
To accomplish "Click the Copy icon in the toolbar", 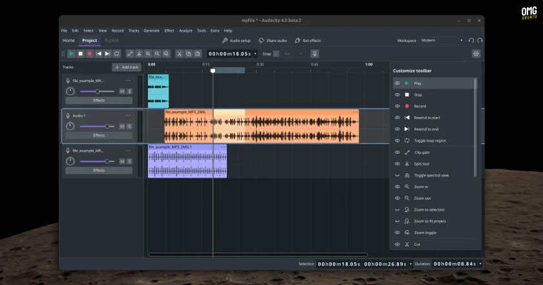I will 188,54.
